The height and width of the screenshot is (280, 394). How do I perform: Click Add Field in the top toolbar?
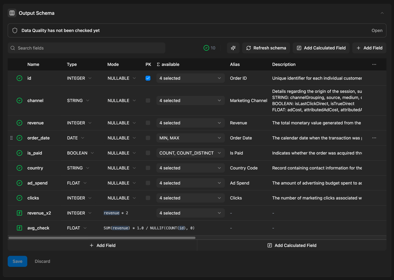click(369, 48)
